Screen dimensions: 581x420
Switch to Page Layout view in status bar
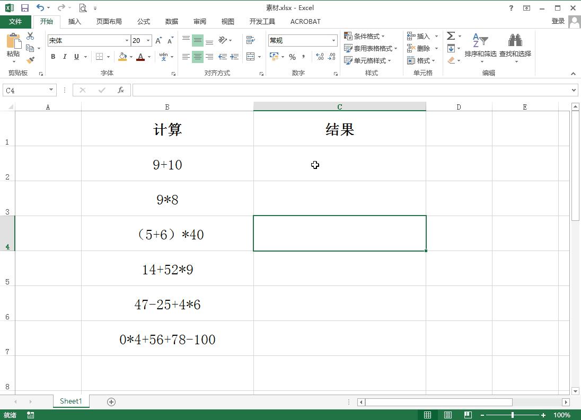(447, 415)
